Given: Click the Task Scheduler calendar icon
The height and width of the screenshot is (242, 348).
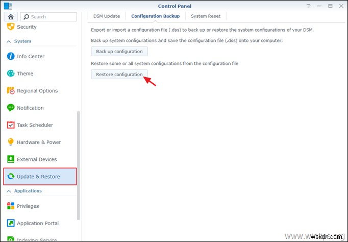Looking at the screenshot, I should point(11,125).
